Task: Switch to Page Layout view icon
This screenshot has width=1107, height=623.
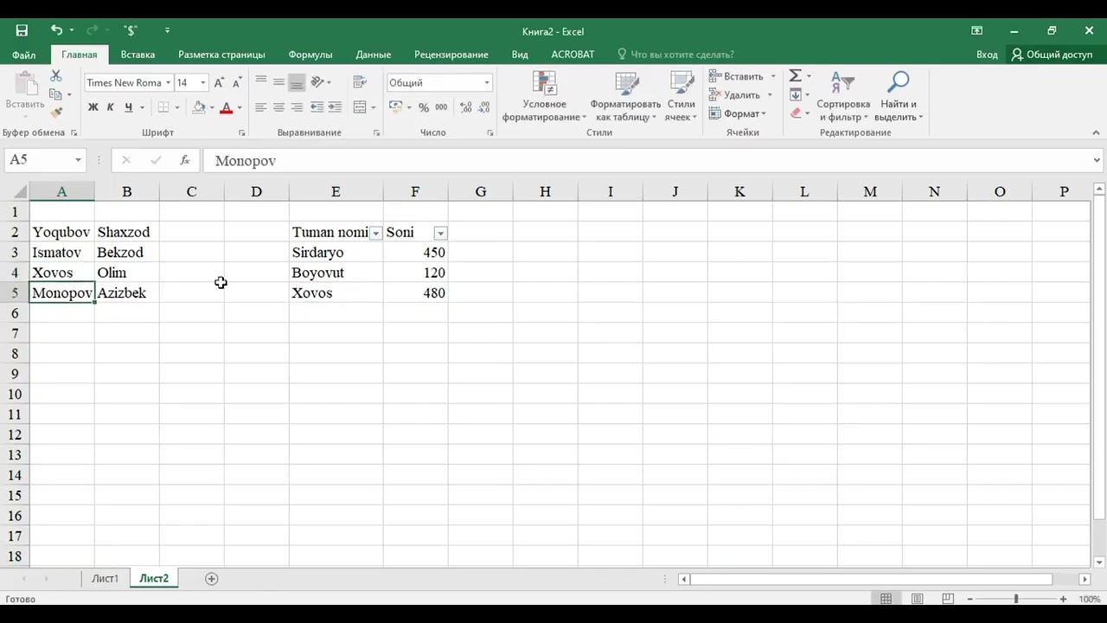Action: pos(918,599)
